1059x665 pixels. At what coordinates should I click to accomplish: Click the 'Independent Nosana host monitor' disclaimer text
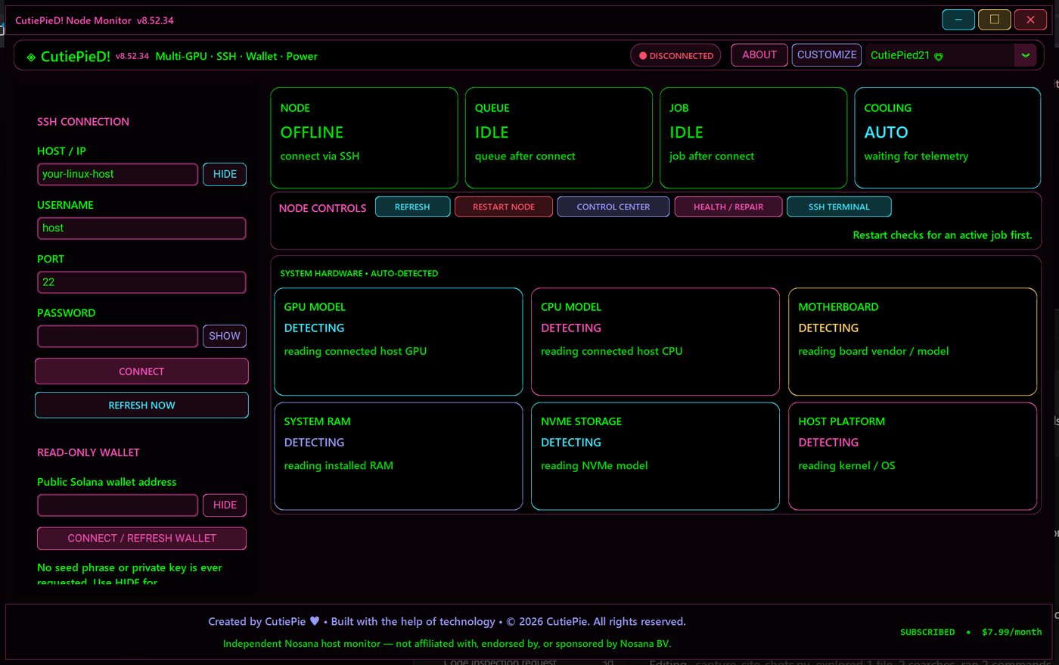click(447, 644)
